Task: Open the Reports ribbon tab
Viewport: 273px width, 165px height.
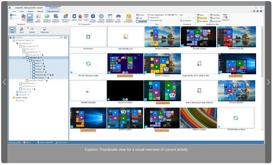Action: tap(40, 12)
